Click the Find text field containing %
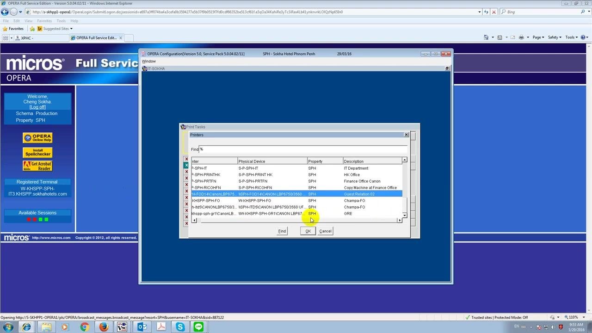This screenshot has width=592, height=333. (303, 149)
